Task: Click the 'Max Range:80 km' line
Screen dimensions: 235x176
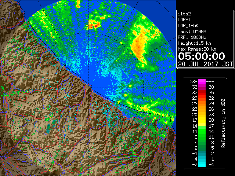Action: pos(197,49)
